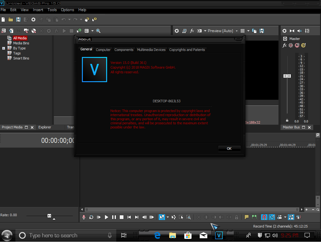This screenshot has height=242, width=321.
Task: Open the Auto Ripple dropdown arrow
Action: click(x=285, y=217)
